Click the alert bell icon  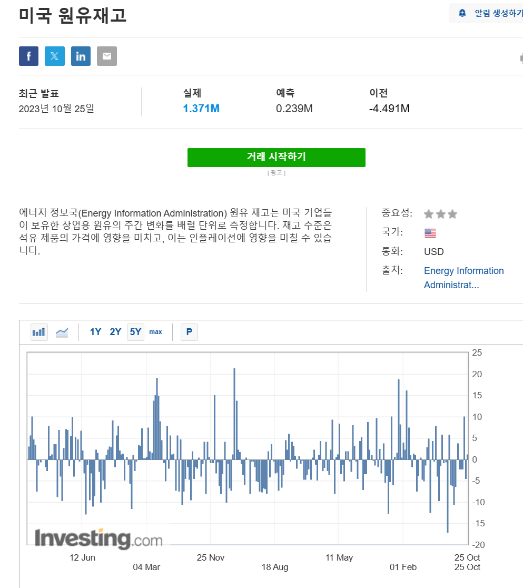point(462,13)
